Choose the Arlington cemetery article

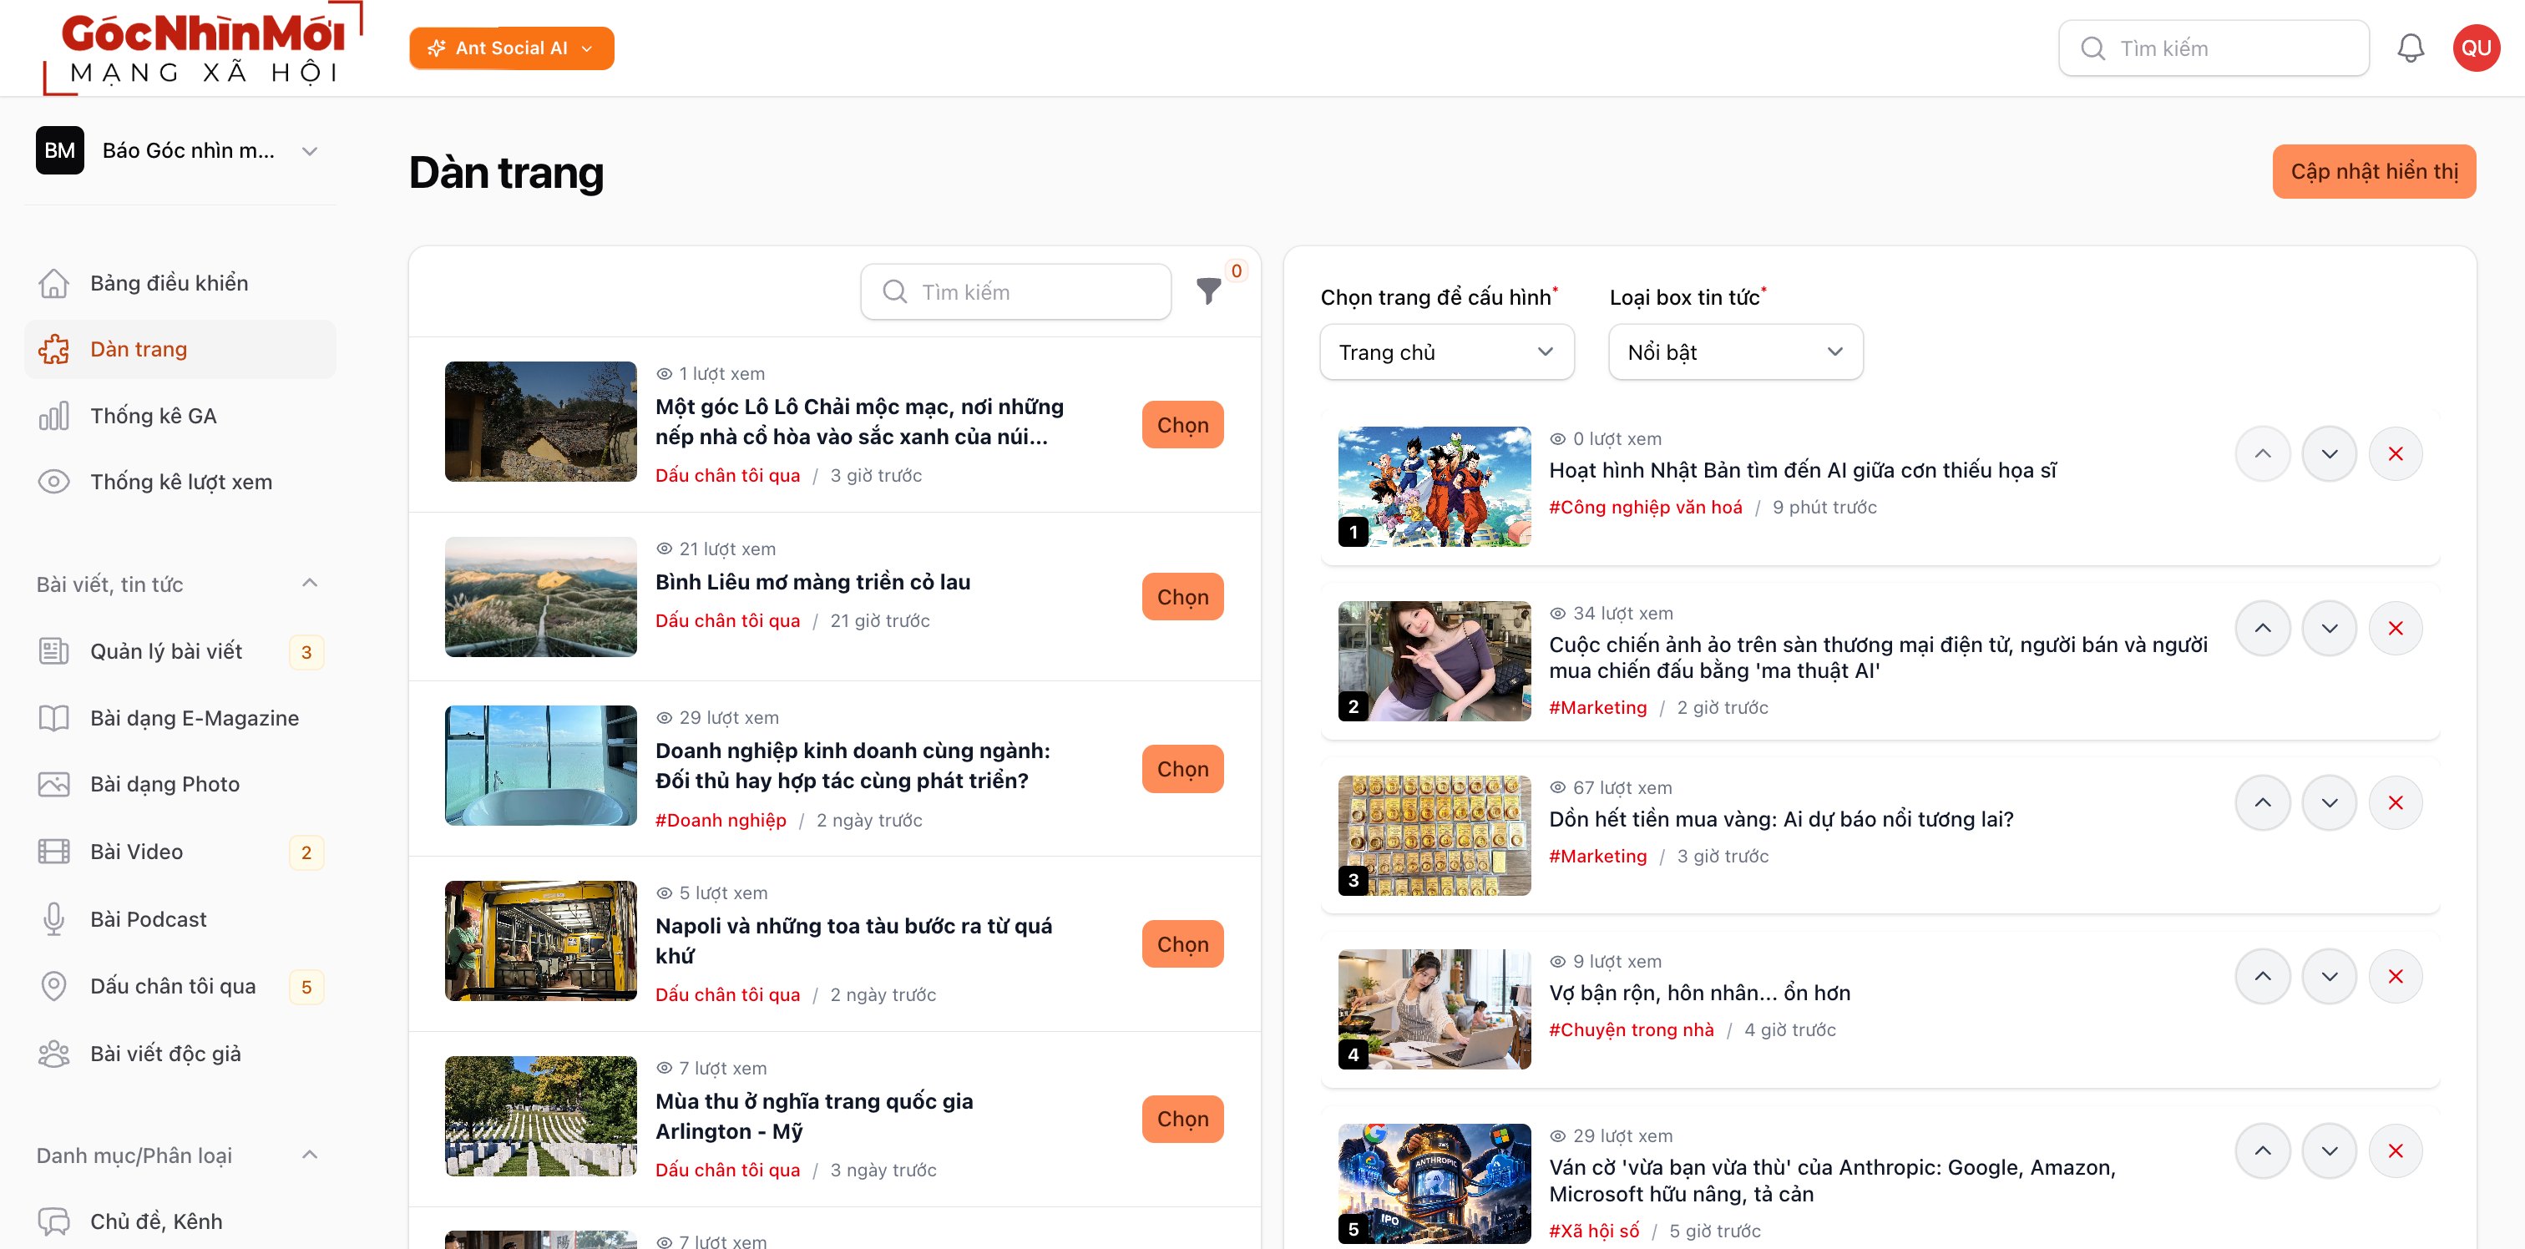pos(1182,1119)
